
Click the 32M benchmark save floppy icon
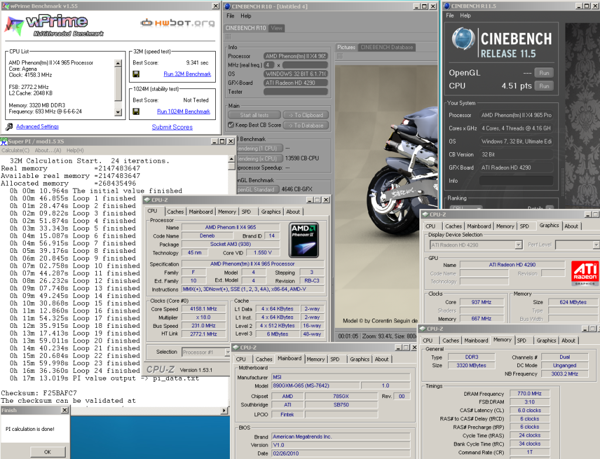(x=136, y=74)
